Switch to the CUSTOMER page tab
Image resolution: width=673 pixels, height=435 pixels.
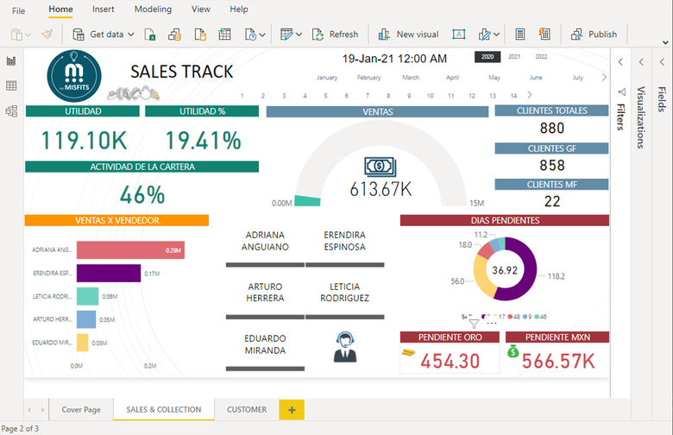coord(247,410)
